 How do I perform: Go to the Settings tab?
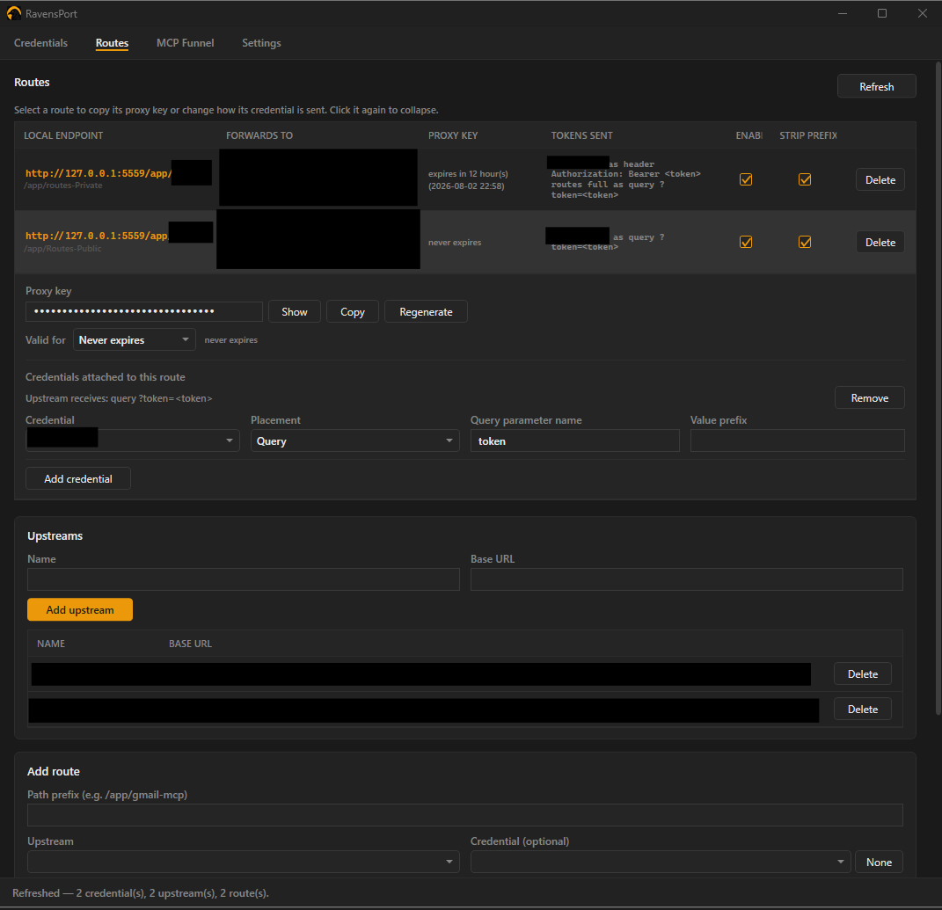coord(261,43)
